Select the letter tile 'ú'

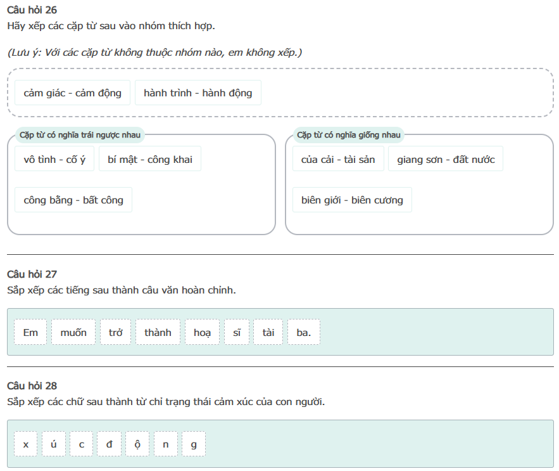coord(54,444)
